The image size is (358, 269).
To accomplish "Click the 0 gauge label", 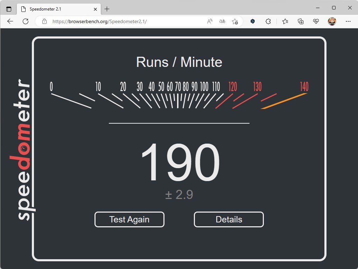I will tap(51, 87).
